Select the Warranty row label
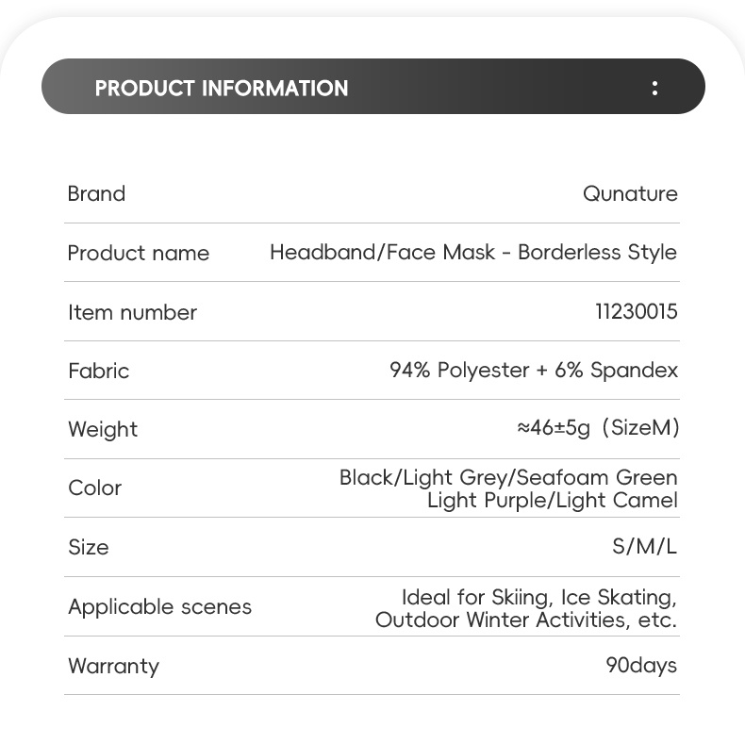745x744 pixels. pyautogui.click(x=113, y=666)
